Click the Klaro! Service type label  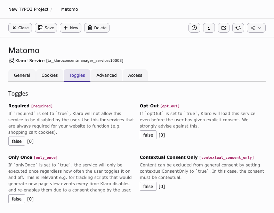point(30,60)
